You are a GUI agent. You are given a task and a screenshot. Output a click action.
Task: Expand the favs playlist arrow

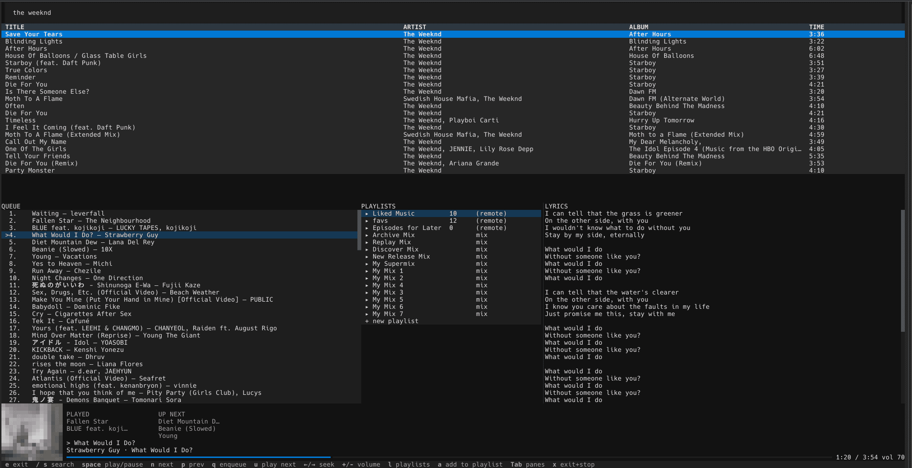[367, 221]
